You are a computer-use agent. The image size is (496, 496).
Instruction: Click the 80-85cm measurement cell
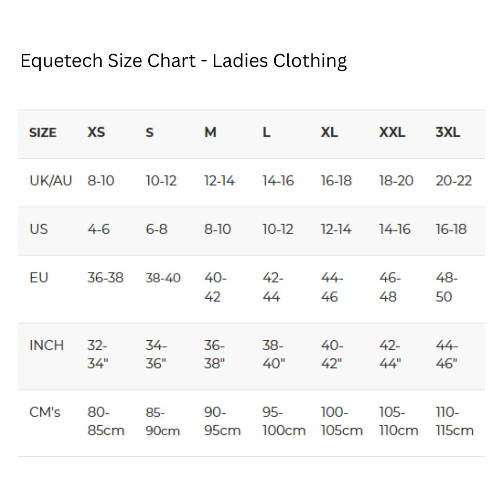(x=106, y=421)
